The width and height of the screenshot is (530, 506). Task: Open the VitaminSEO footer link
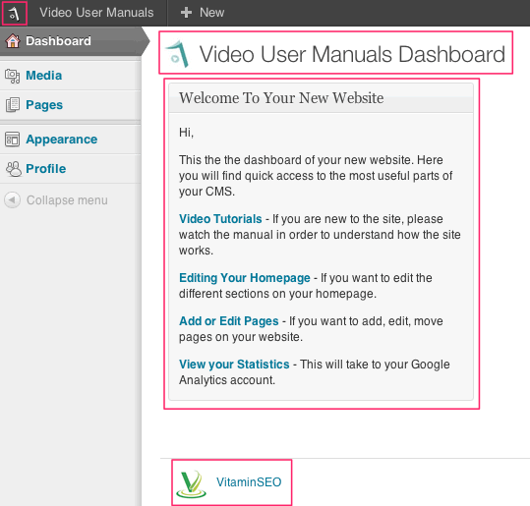point(249,482)
